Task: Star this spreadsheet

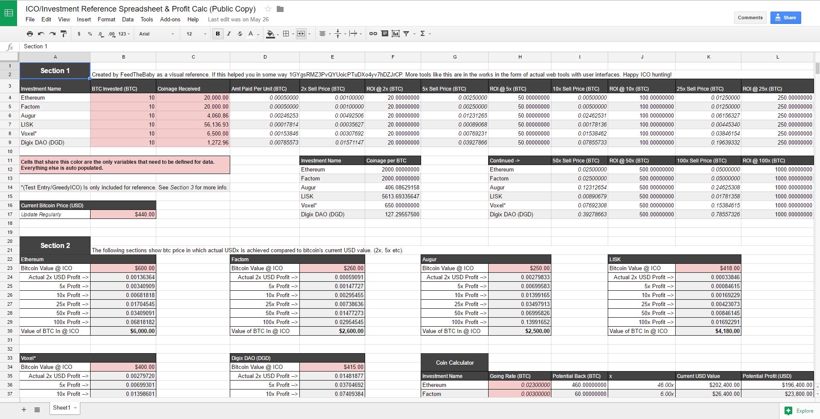Action: point(268,9)
